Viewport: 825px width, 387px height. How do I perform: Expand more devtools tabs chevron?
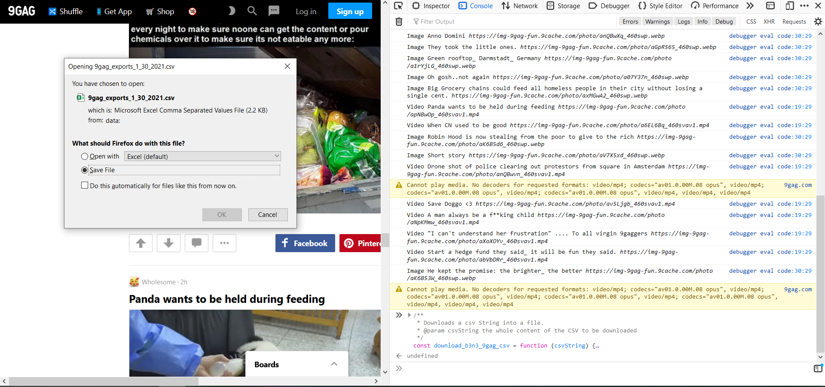pyautogui.click(x=750, y=6)
